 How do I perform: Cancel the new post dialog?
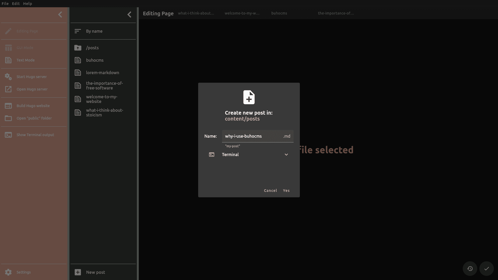click(x=271, y=191)
